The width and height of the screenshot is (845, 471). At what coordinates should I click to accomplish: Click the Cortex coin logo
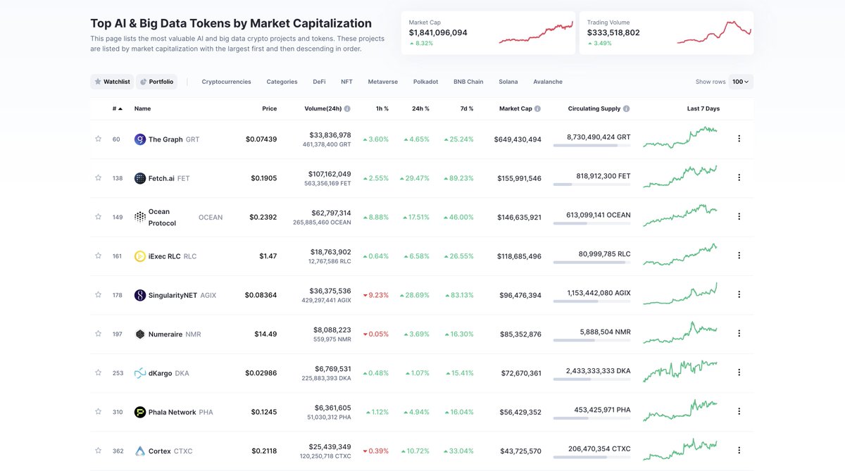[140, 451]
